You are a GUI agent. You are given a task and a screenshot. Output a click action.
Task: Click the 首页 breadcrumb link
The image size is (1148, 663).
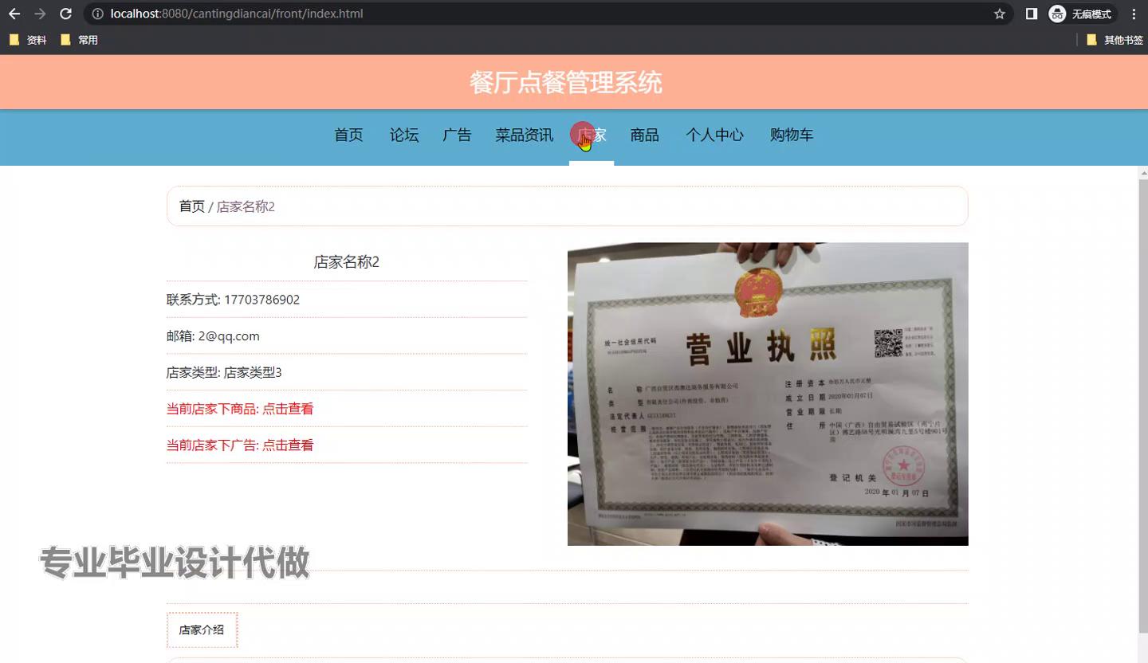pos(192,206)
